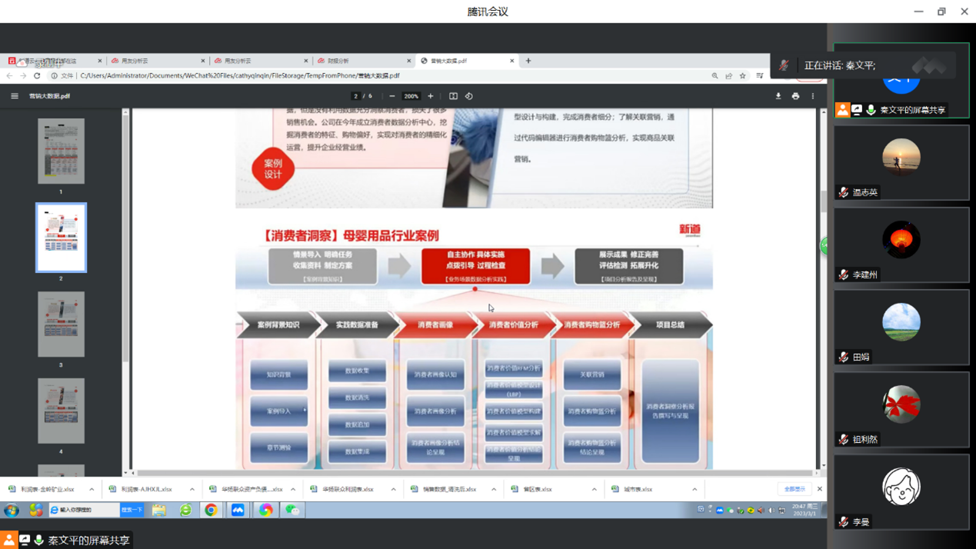Image resolution: width=976 pixels, height=549 pixels.
Task: Print the PDF document
Action: tap(795, 96)
